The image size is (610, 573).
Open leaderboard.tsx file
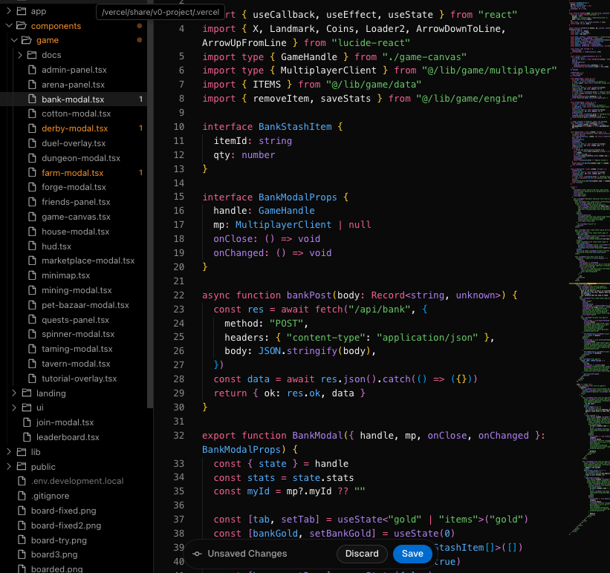tap(68, 437)
